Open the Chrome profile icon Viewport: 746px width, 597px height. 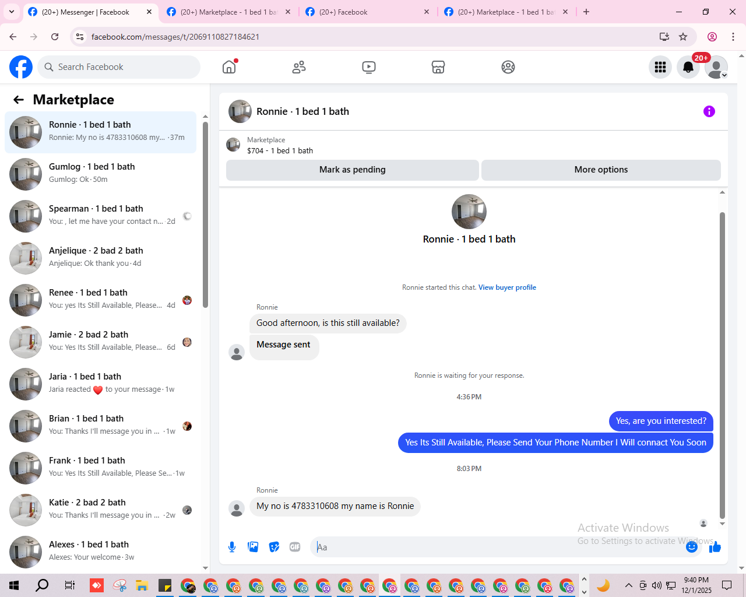pos(712,37)
